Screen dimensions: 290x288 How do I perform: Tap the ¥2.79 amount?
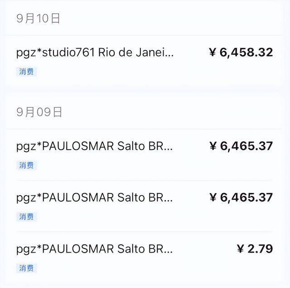(255, 249)
